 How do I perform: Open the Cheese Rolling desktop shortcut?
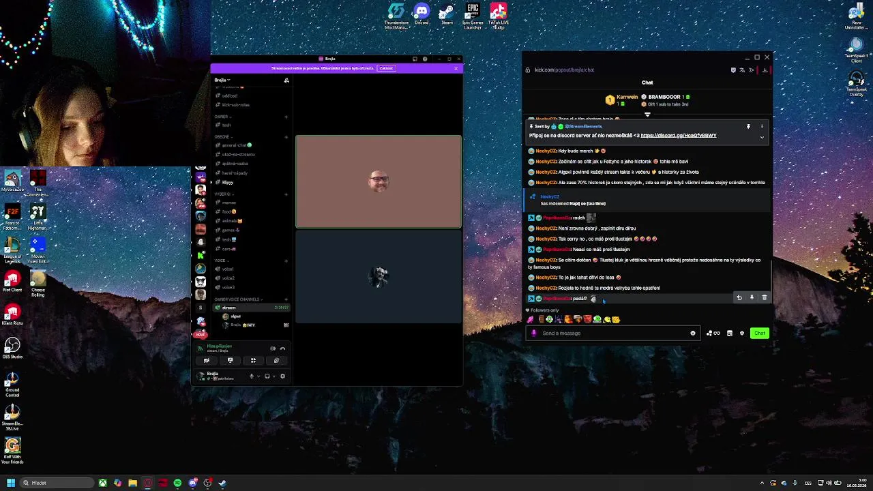[38, 284]
